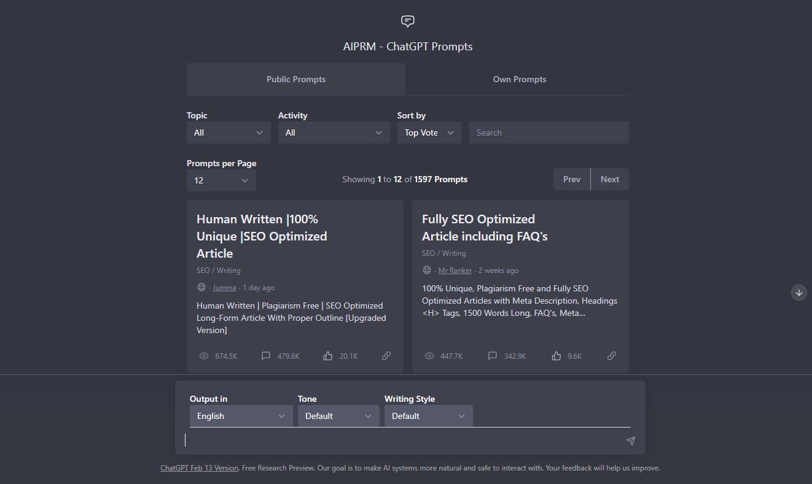Click the 674.5K views count
This screenshot has width=812, height=484.
(x=226, y=356)
